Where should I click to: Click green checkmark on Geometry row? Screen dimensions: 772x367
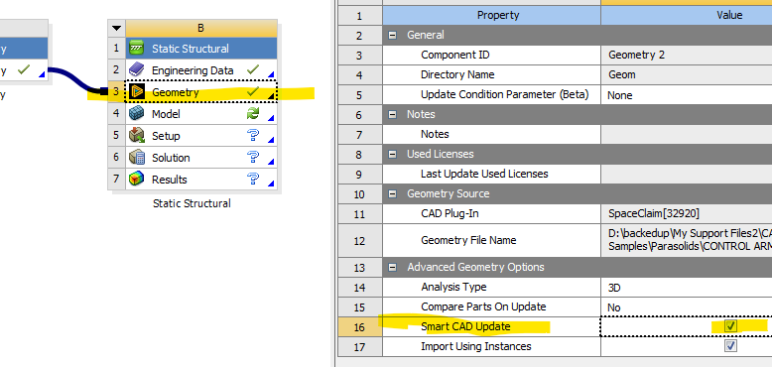[x=253, y=91]
